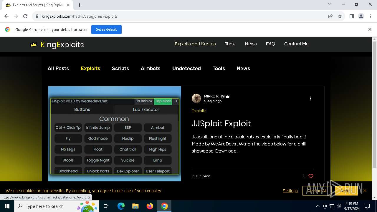Open the MIRKO KING author name link
The height and width of the screenshot is (212, 377).
click(214, 96)
